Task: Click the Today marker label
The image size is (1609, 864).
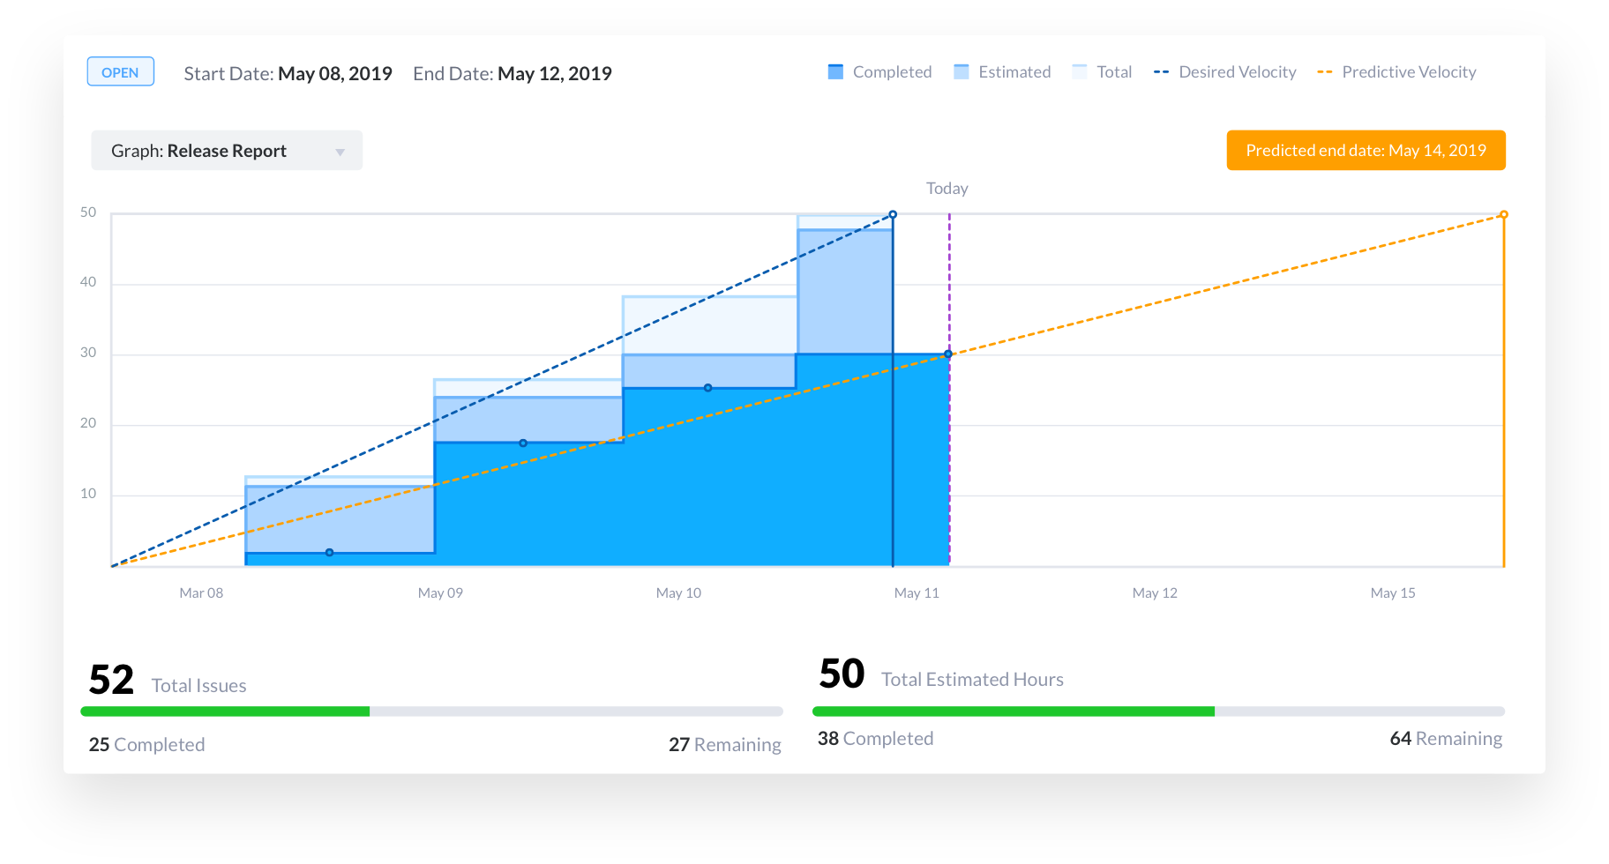Action: click(947, 189)
